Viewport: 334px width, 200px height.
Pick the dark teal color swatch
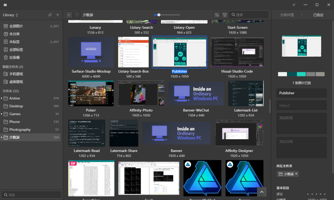click(292, 74)
